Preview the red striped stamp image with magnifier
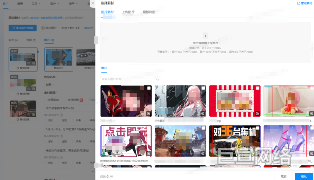The width and height of the screenshot is (314, 180). (x=257, y=114)
